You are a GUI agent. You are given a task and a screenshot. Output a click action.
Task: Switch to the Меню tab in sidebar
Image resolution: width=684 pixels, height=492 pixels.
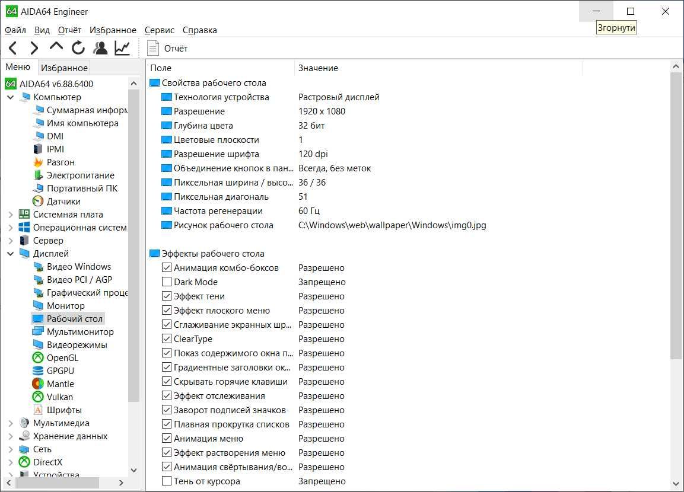(x=18, y=66)
